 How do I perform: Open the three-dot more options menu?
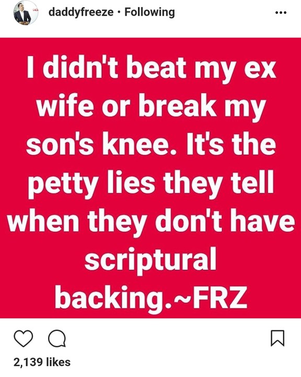[281, 13]
